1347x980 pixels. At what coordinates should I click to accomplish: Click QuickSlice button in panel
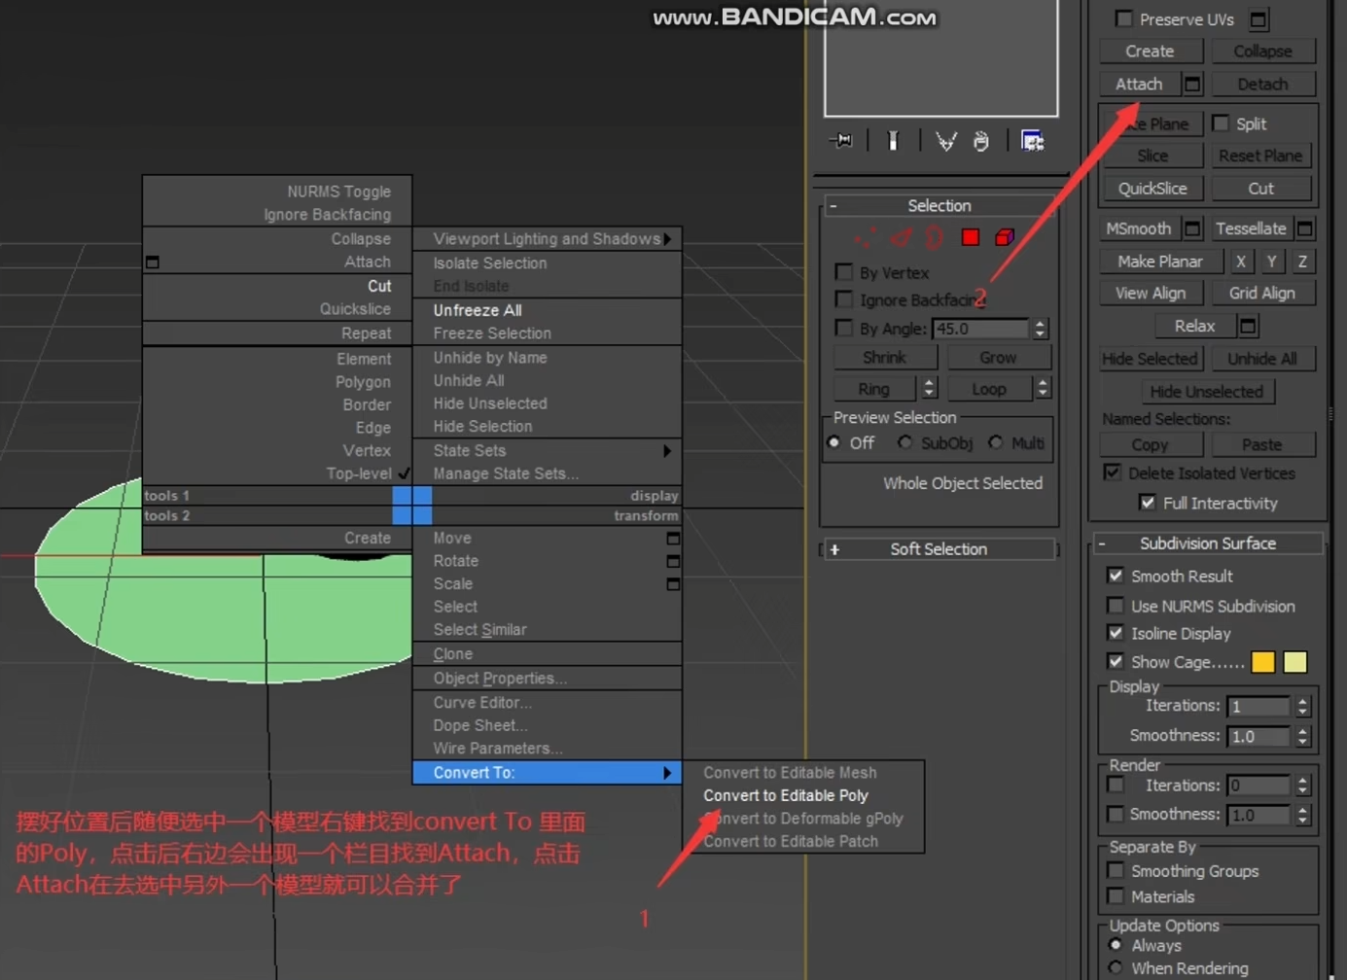[x=1152, y=189]
